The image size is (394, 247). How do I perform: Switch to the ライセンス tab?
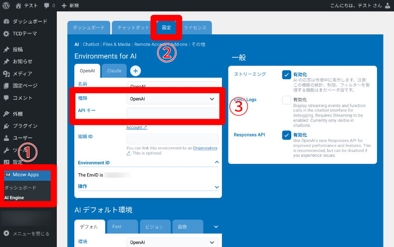tap(195, 27)
